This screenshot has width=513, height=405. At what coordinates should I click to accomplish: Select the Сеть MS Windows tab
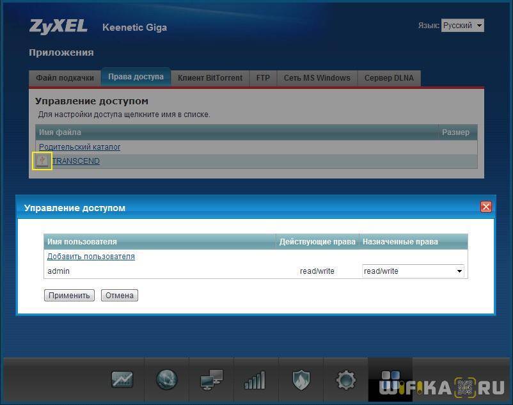pos(317,78)
